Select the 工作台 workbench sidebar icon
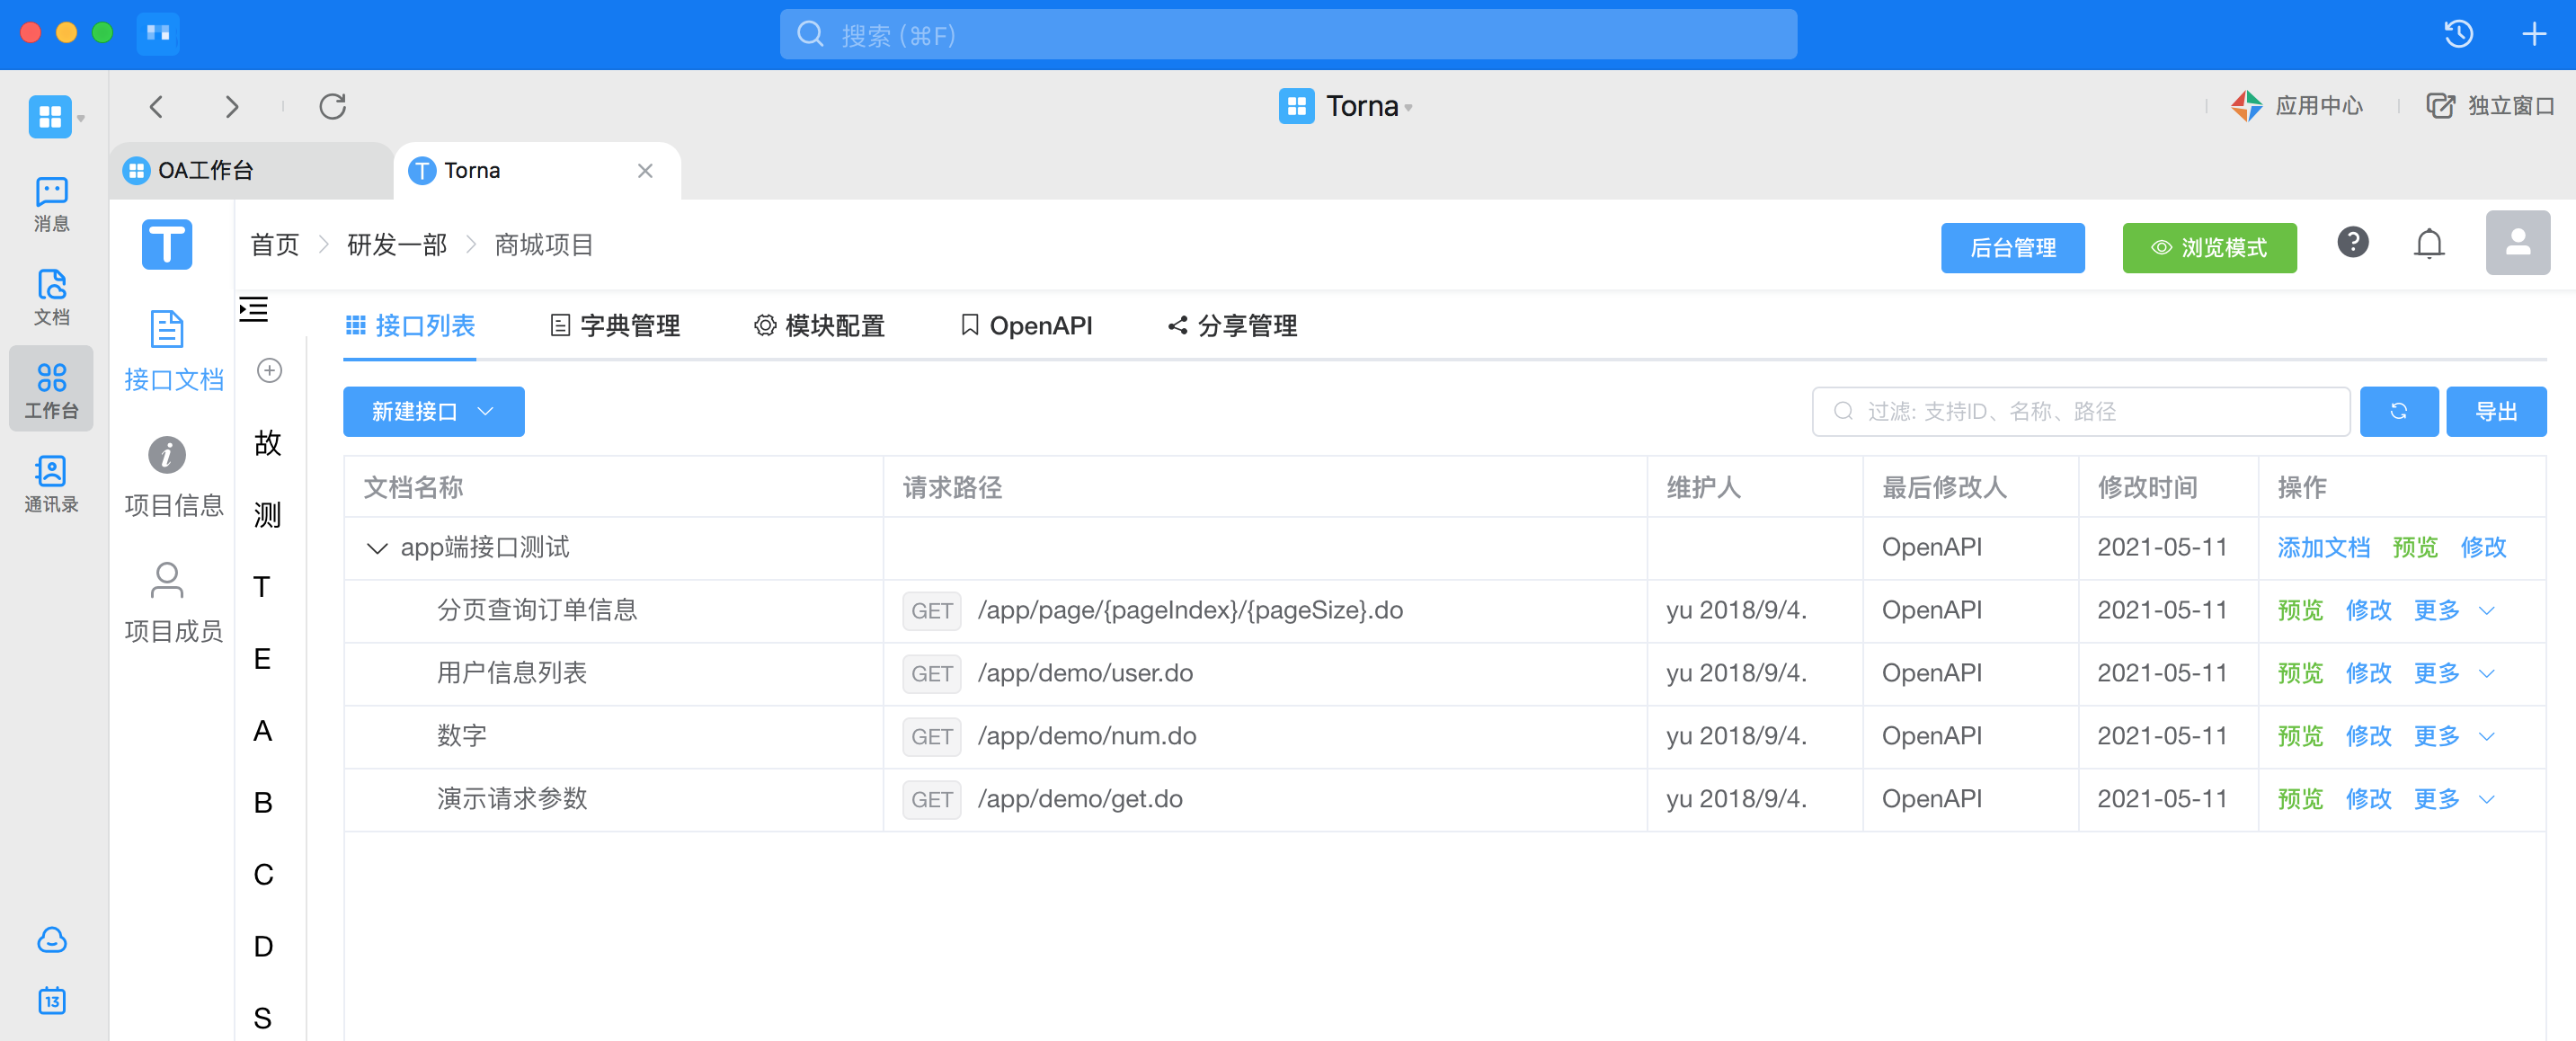The height and width of the screenshot is (1041, 2576). [51, 390]
